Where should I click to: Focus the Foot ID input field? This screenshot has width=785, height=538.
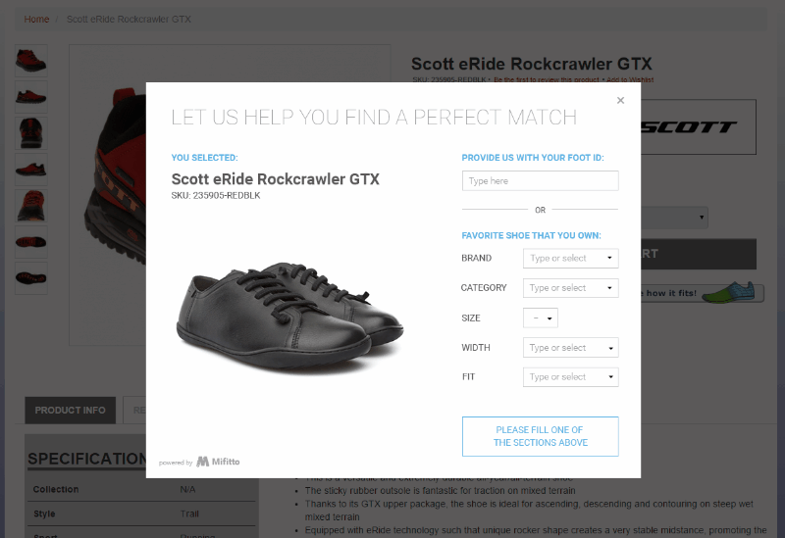(x=541, y=180)
